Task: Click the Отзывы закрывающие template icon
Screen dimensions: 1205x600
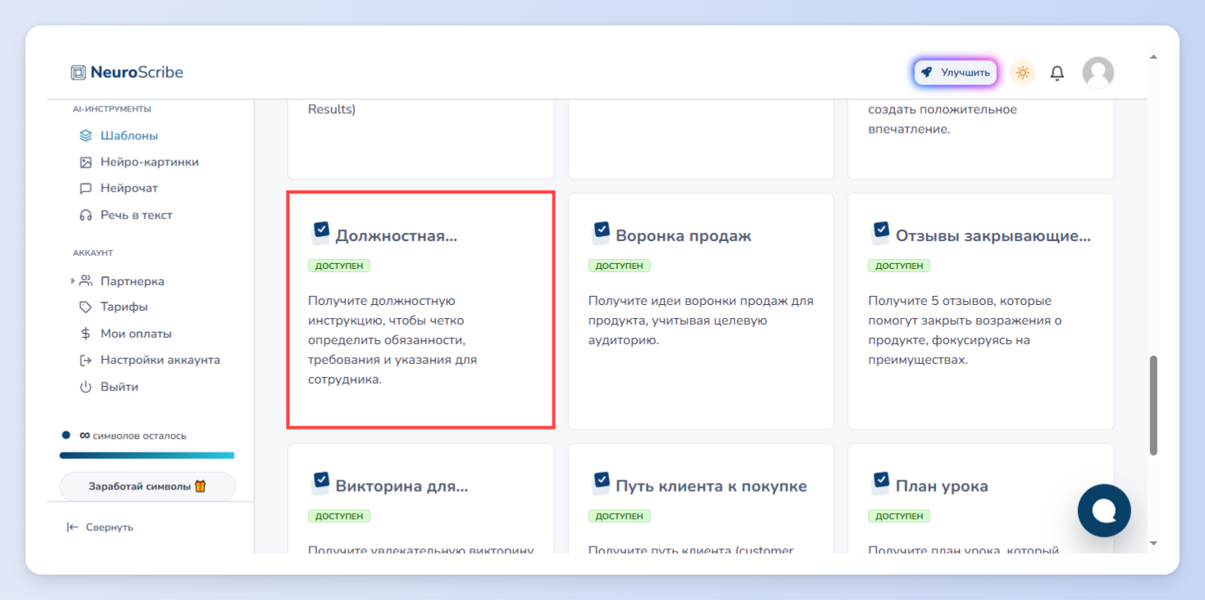Action: tap(880, 232)
